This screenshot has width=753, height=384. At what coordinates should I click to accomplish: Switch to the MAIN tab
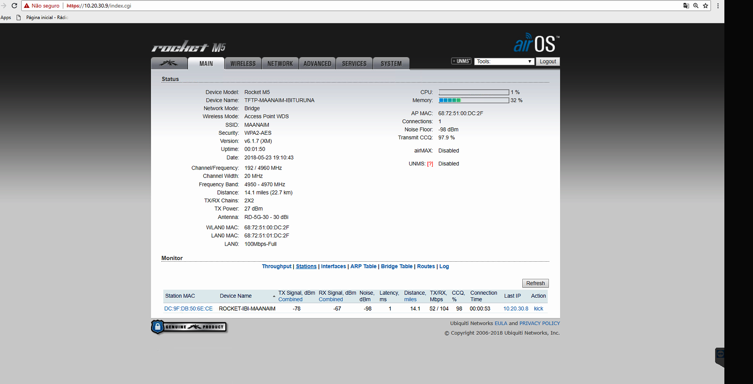(206, 63)
